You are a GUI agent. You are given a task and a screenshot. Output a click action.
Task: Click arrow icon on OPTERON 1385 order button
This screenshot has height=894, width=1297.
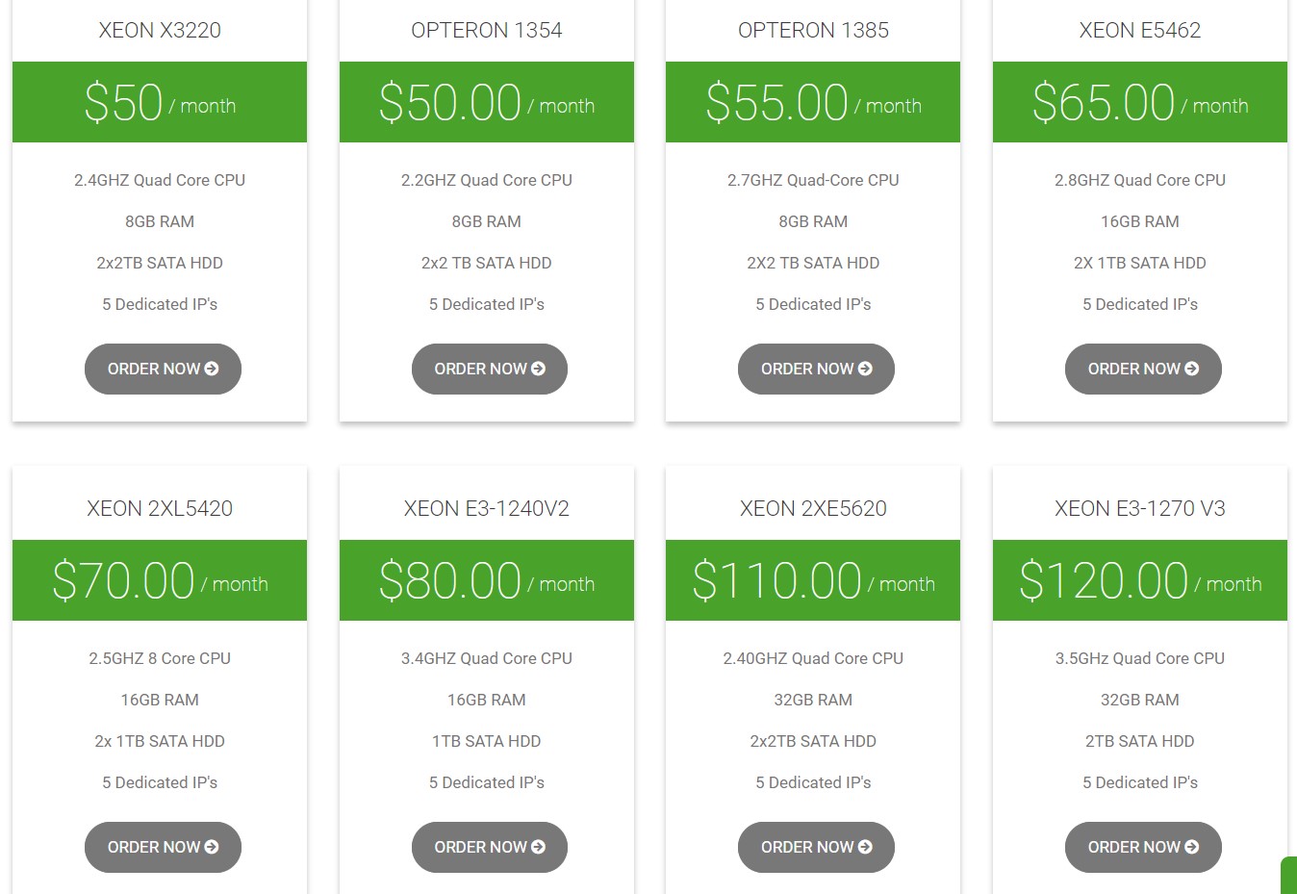pyautogui.click(x=865, y=369)
